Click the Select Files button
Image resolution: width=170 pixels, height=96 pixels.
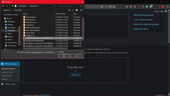click(x=75, y=75)
